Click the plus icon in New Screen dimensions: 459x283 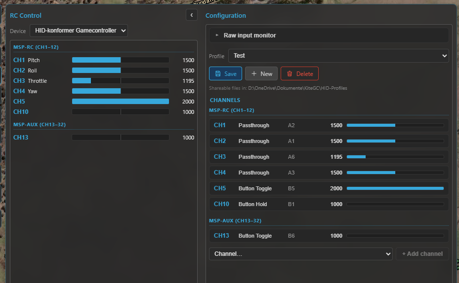[254, 73]
